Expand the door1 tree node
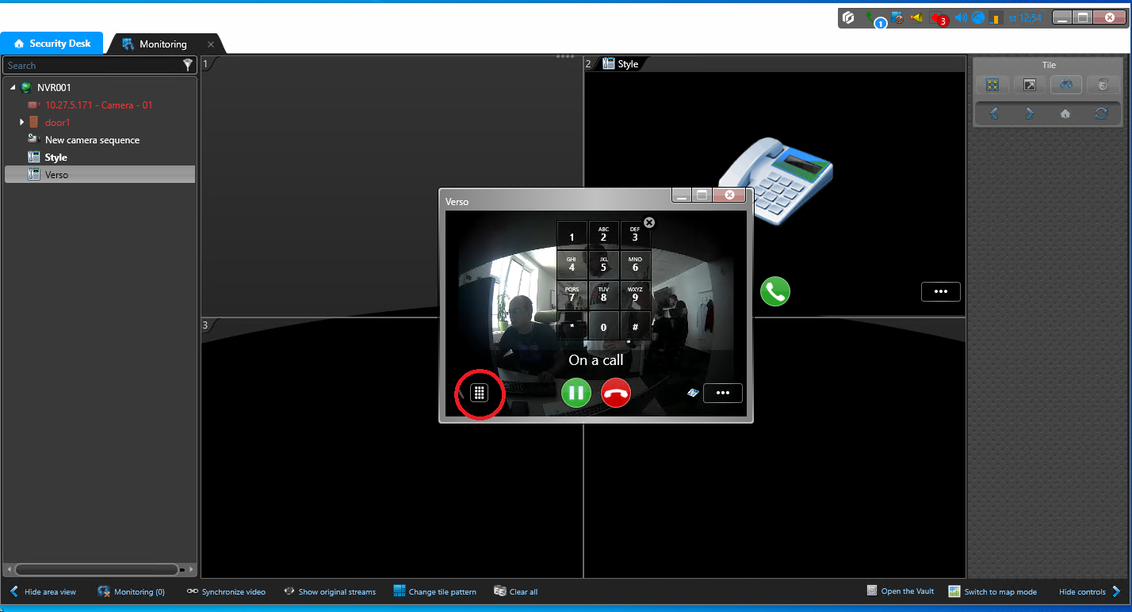This screenshot has width=1132, height=612. pos(22,122)
